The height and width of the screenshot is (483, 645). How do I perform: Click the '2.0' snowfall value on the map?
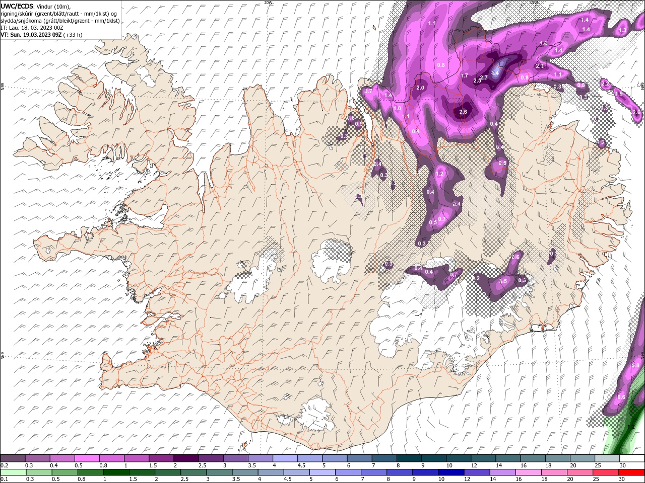pos(420,88)
